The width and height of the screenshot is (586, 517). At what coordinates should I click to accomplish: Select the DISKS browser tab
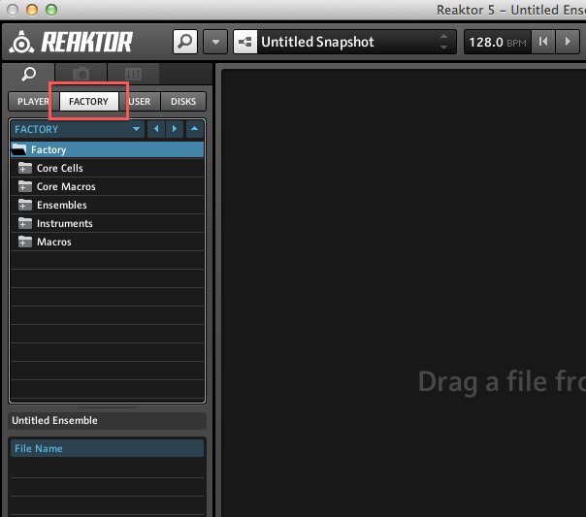pyautogui.click(x=183, y=102)
